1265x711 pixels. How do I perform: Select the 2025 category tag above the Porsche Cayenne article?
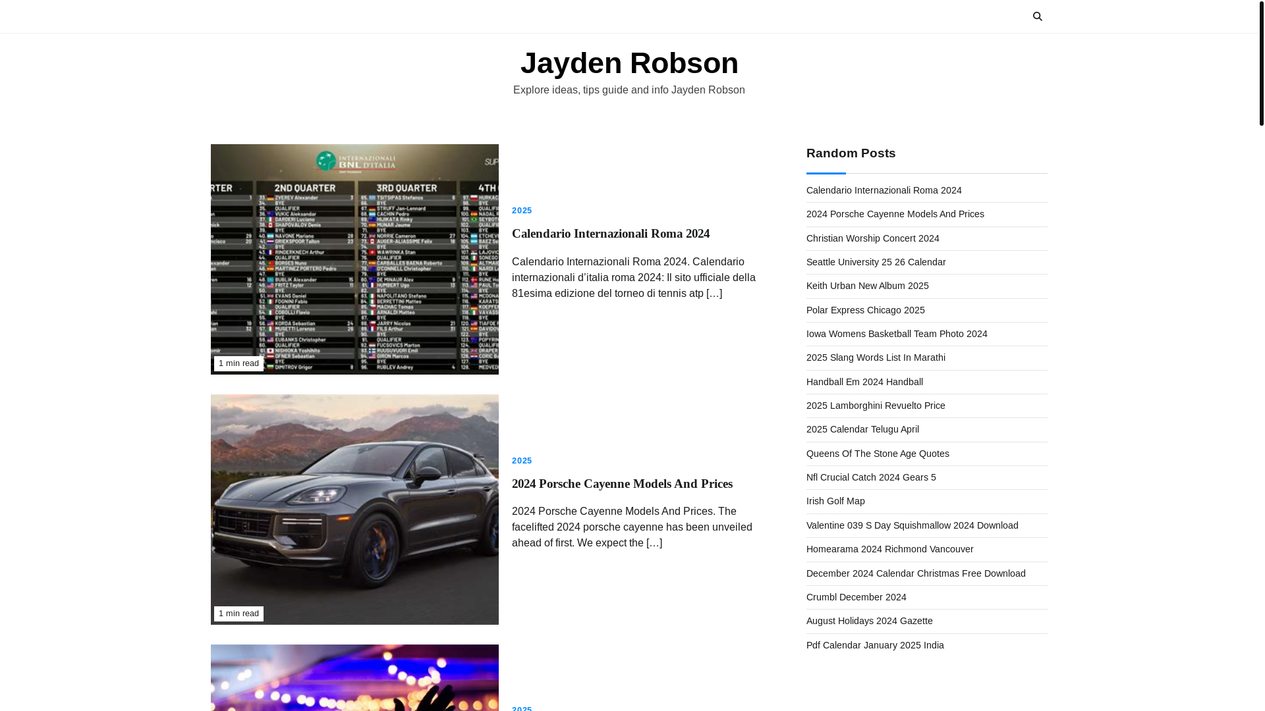(x=522, y=461)
